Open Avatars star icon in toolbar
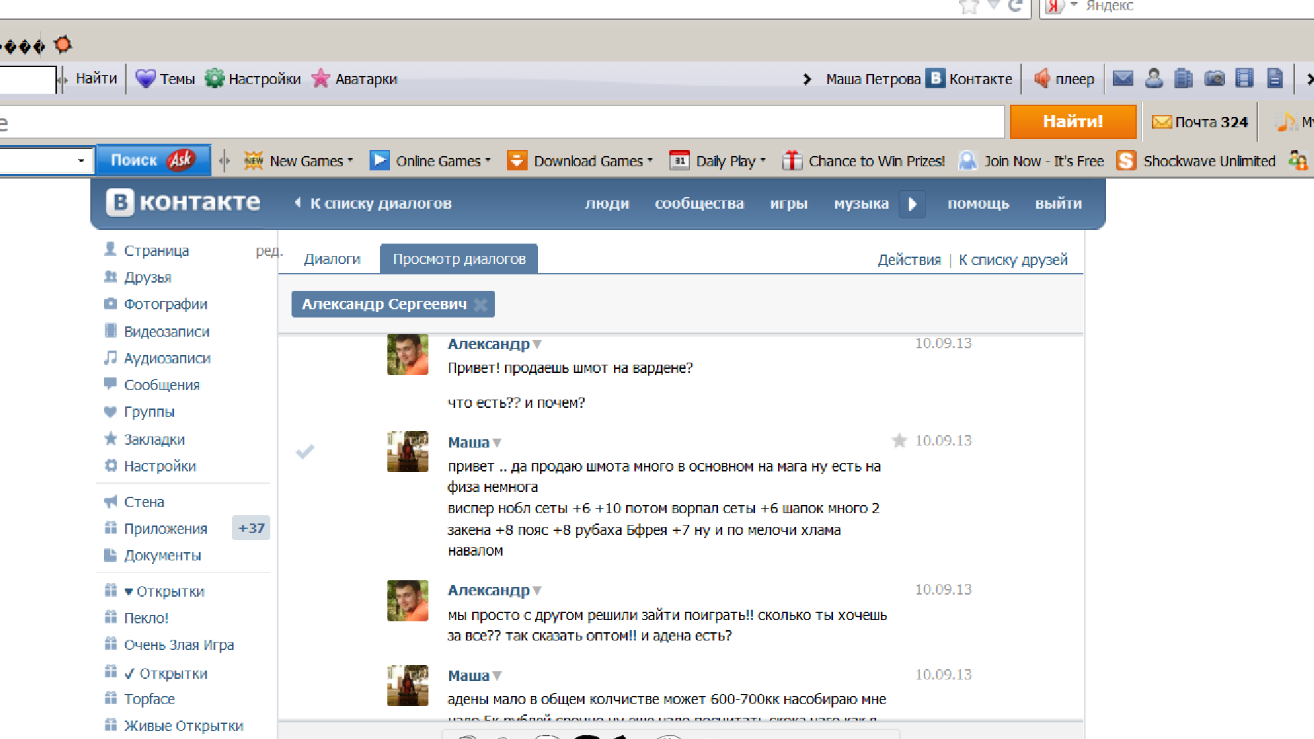This screenshot has width=1314, height=739. (320, 79)
